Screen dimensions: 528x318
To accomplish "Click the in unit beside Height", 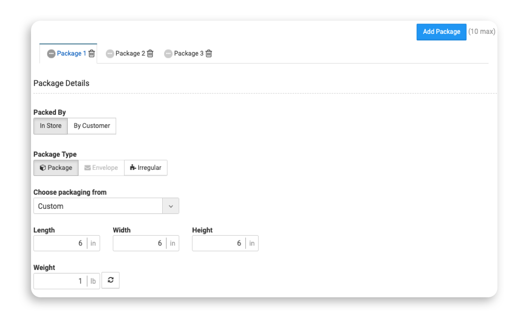I will tap(252, 243).
